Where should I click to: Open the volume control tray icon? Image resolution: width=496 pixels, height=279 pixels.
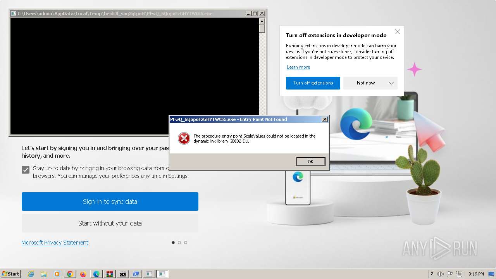click(x=441, y=274)
